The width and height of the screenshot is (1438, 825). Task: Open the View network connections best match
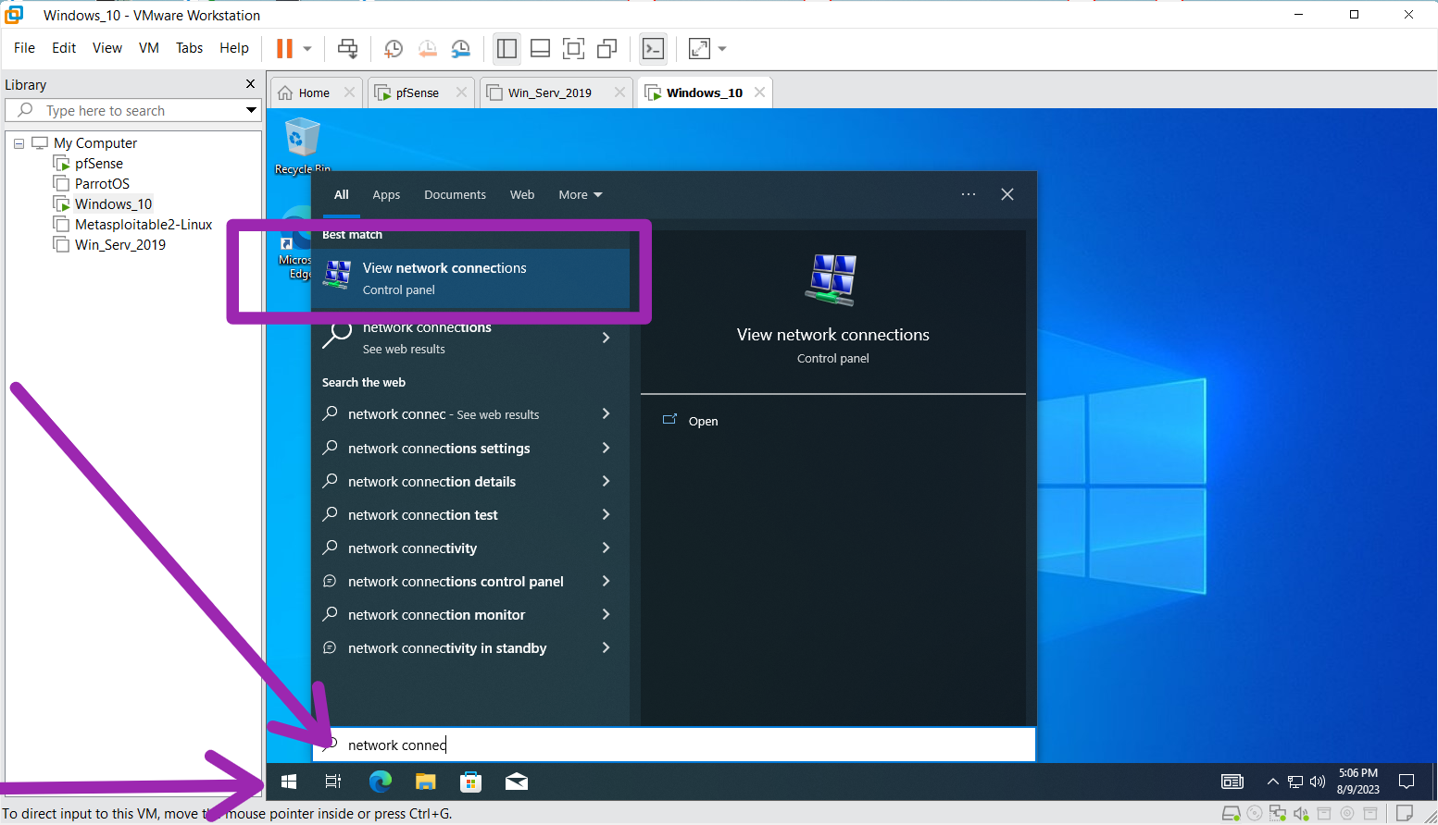[470, 278]
